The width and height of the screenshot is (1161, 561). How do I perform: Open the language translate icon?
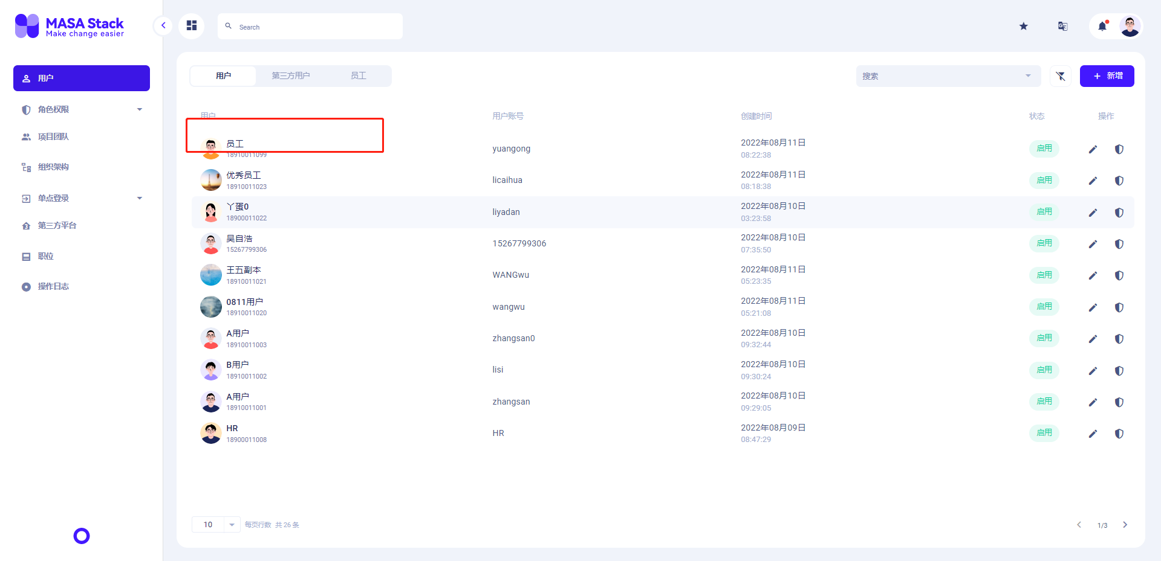[1062, 26]
